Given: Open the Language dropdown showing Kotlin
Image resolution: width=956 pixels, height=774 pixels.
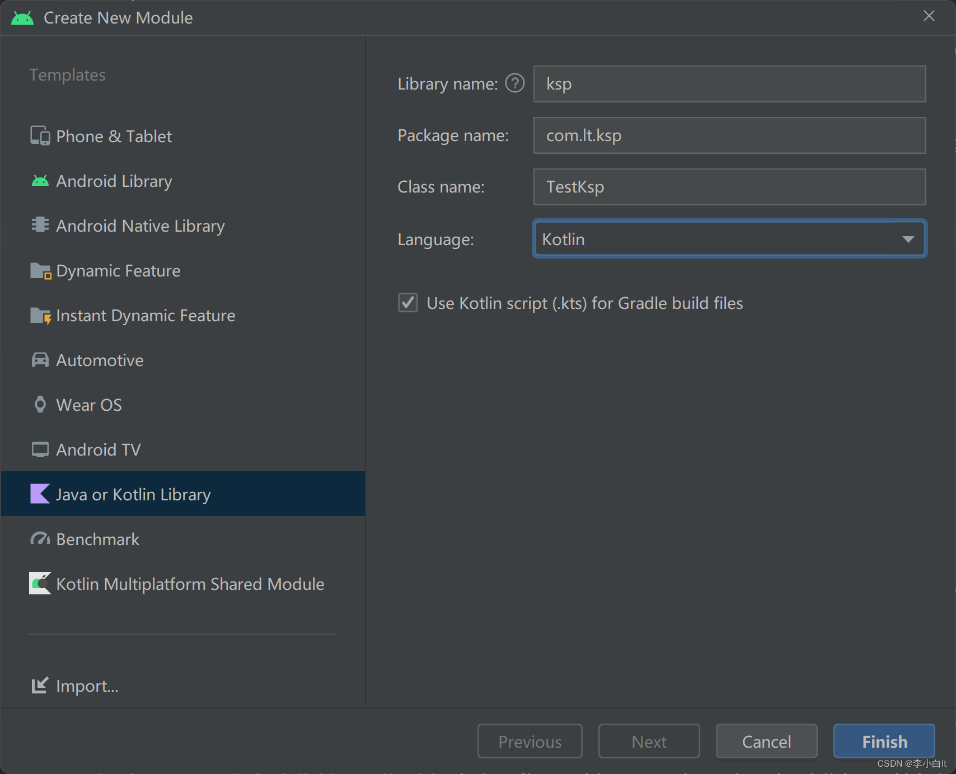Looking at the screenshot, I should (729, 239).
